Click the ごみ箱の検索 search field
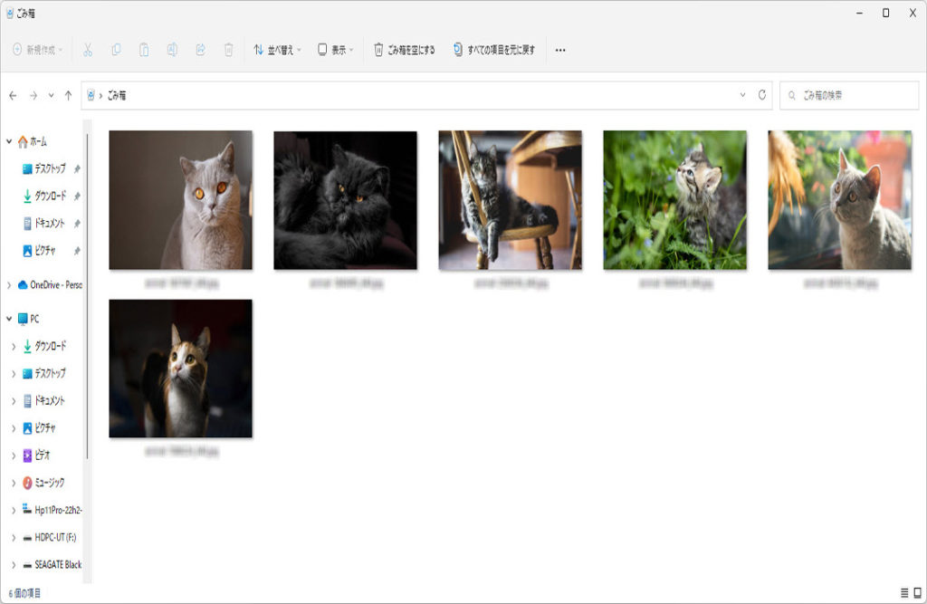The height and width of the screenshot is (604, 927). click(x=851, y=95)
